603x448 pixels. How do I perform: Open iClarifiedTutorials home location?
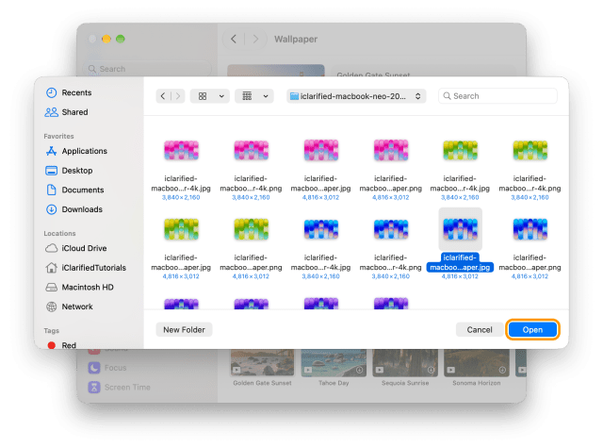[x=86, y=268]
